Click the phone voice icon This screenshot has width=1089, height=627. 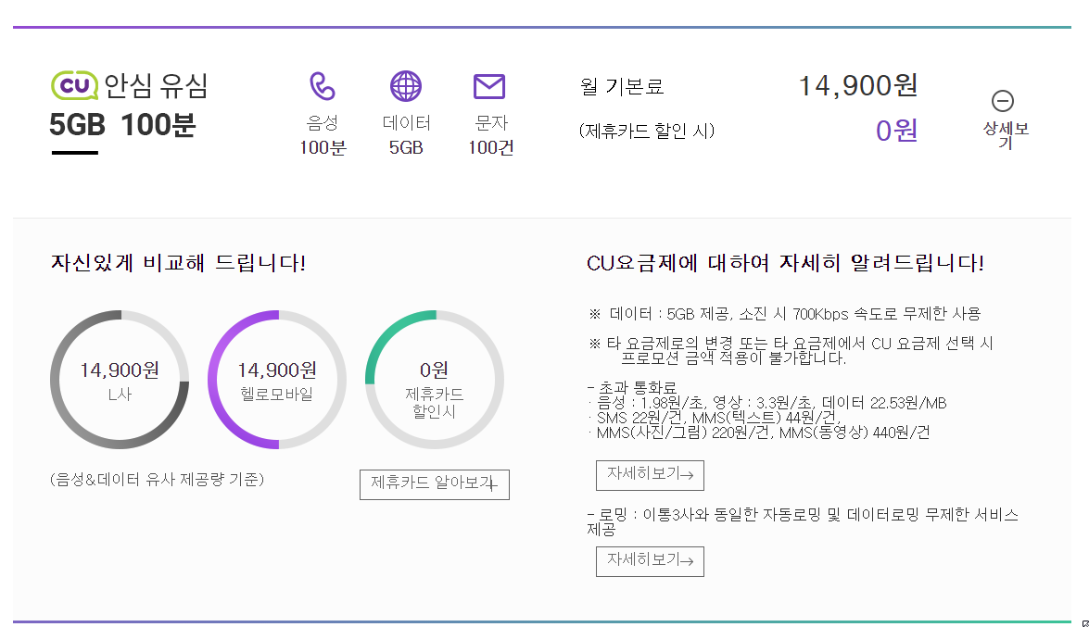323,87
